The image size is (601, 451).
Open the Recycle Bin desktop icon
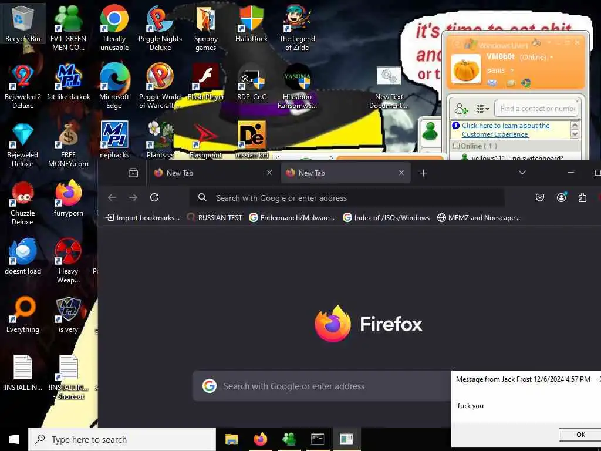click(23, 23)
